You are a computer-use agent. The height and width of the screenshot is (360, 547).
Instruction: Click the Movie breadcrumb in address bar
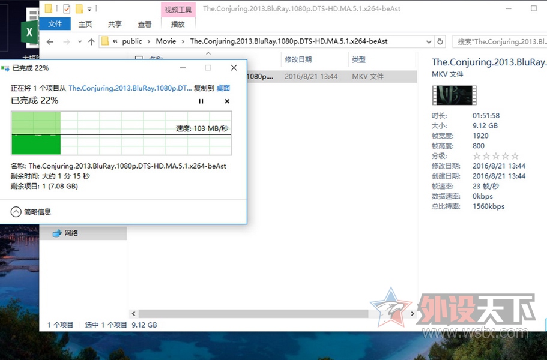click(166, 41)
